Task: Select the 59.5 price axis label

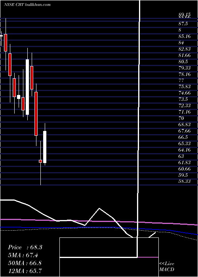Action: [183, 175]
